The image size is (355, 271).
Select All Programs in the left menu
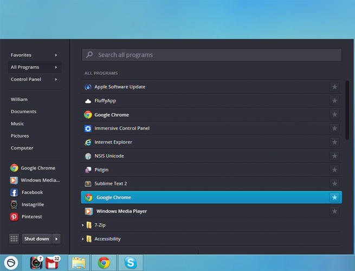click(35, 67)
